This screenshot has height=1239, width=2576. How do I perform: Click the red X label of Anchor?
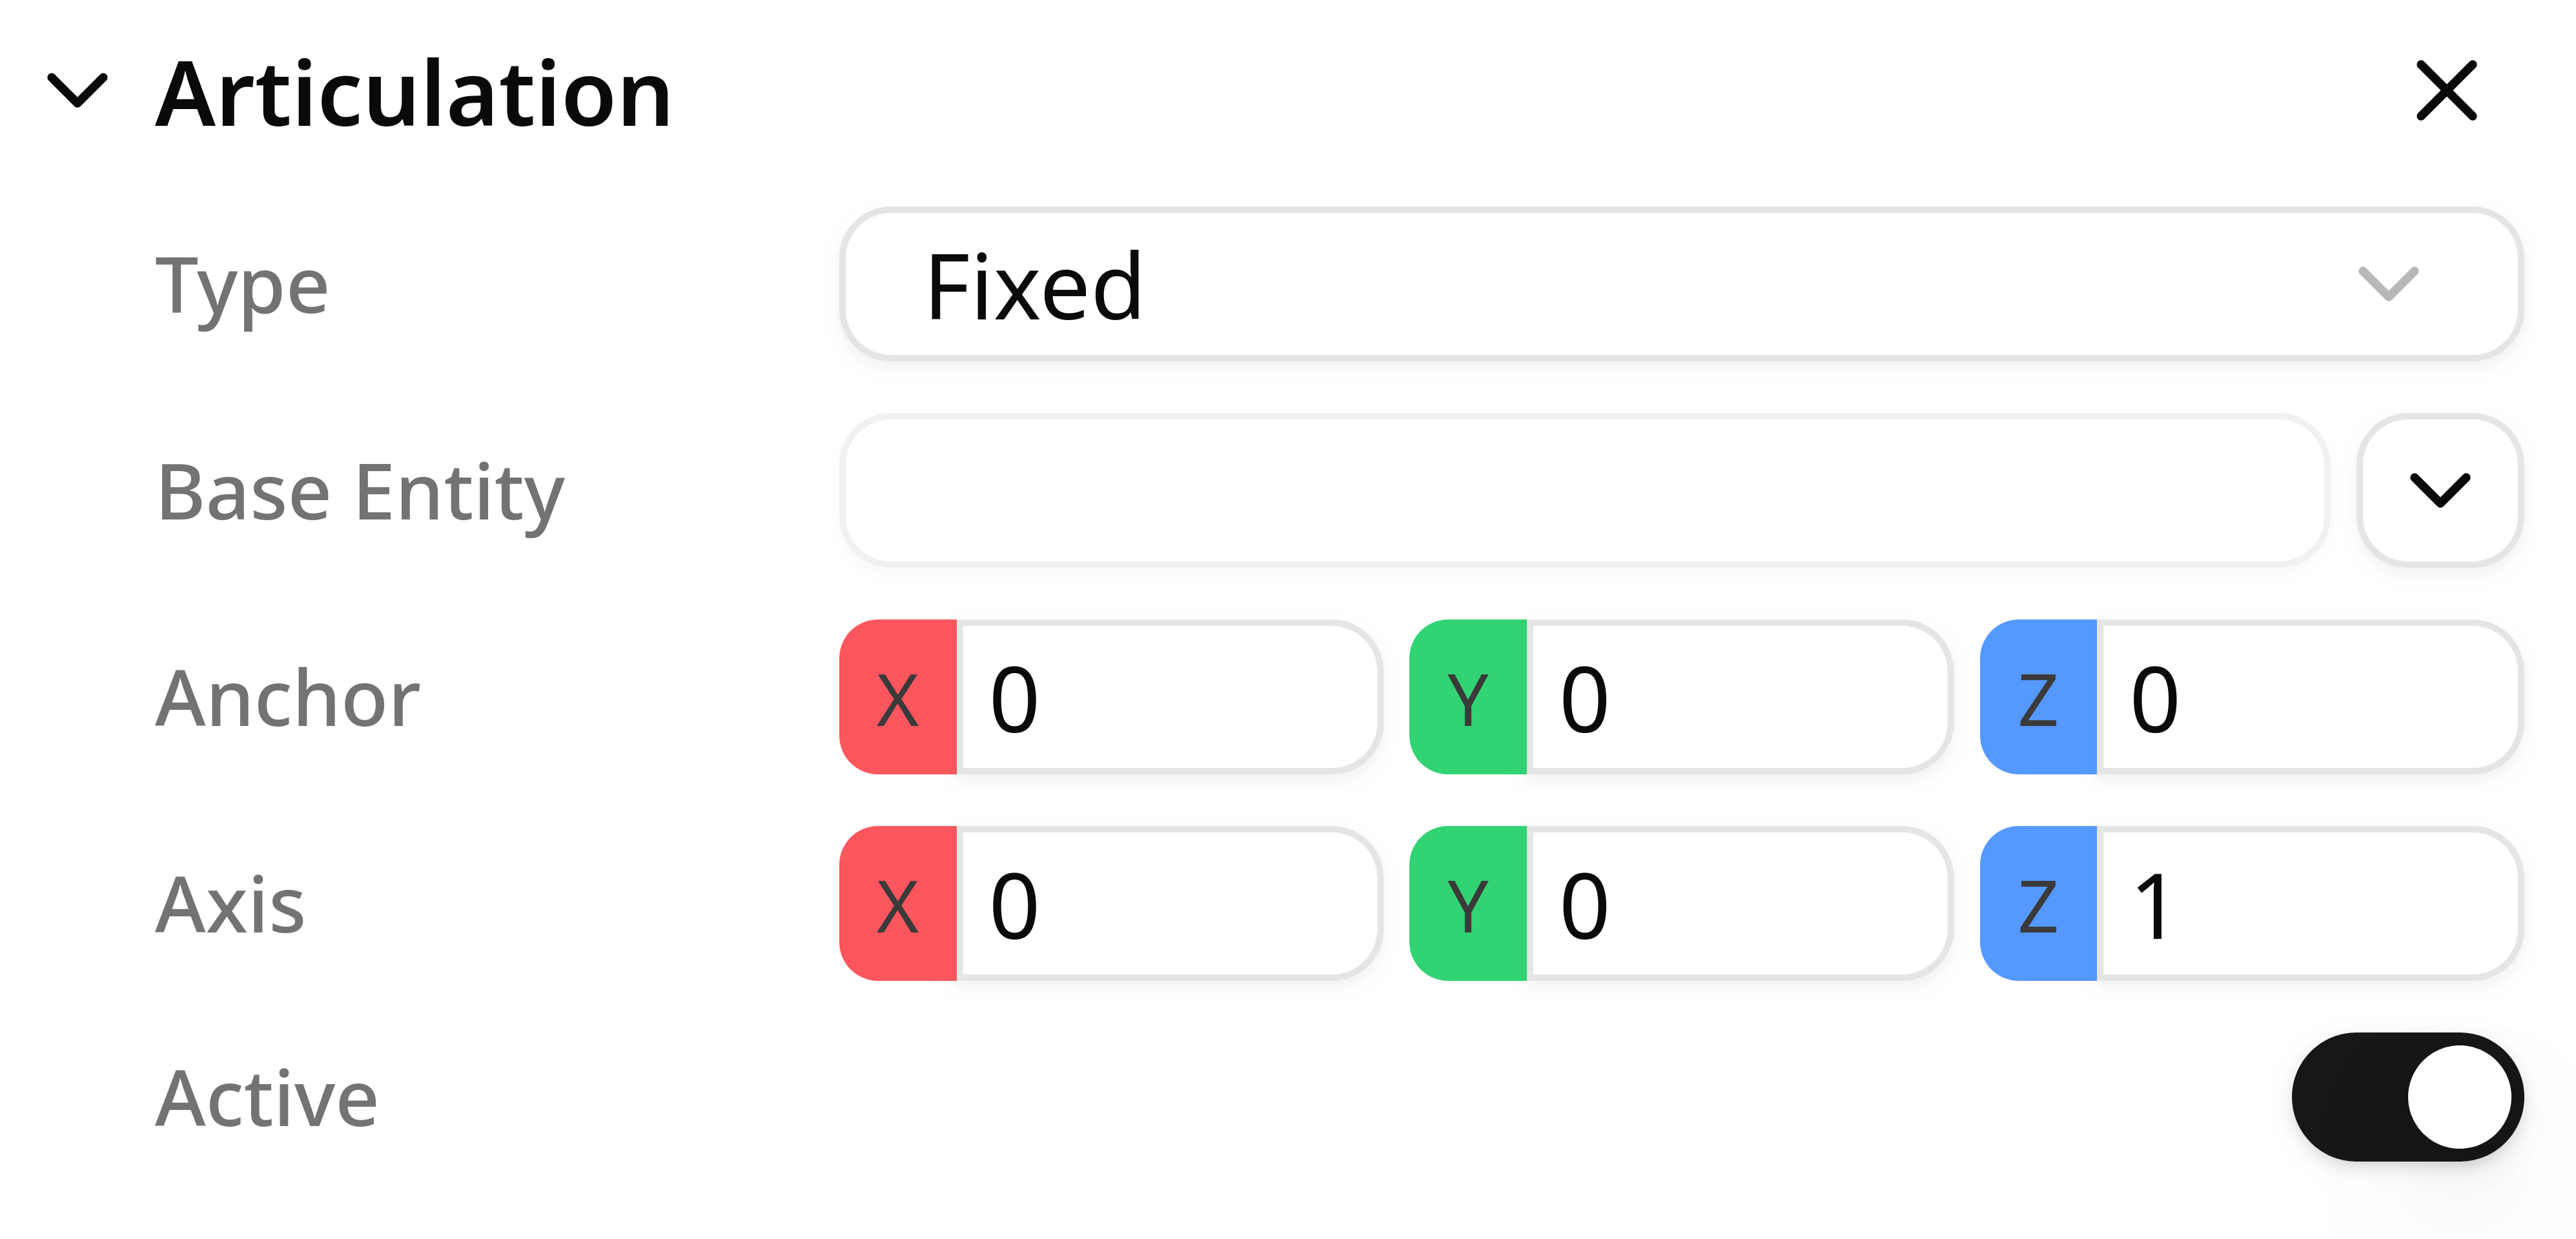(898, 698)
